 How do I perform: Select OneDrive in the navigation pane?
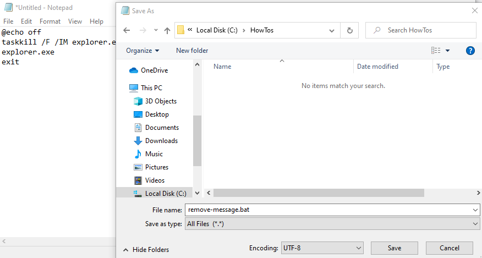pyautogui.click(x=154, y=70)
